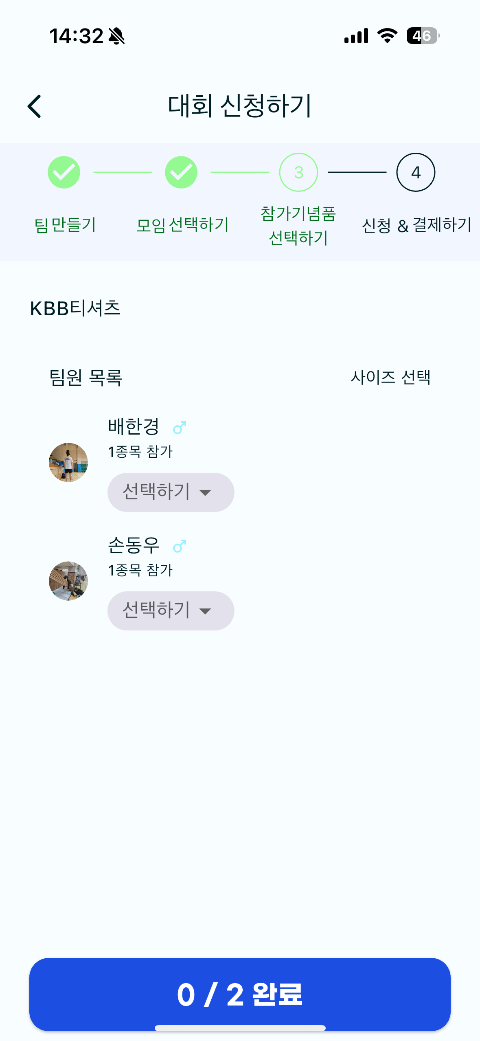Tap the male gender icon beside 손동우
480x1041 pixels.
(180, 546)
